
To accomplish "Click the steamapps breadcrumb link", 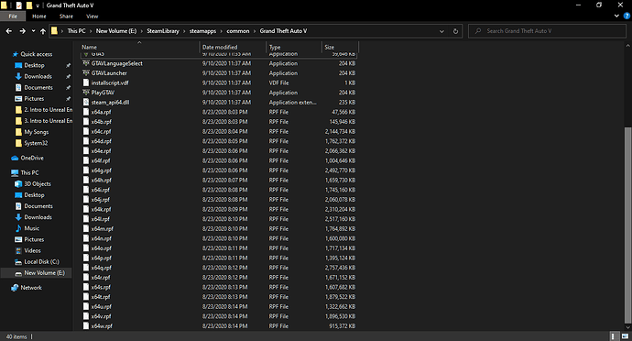I will click(202, 31).
